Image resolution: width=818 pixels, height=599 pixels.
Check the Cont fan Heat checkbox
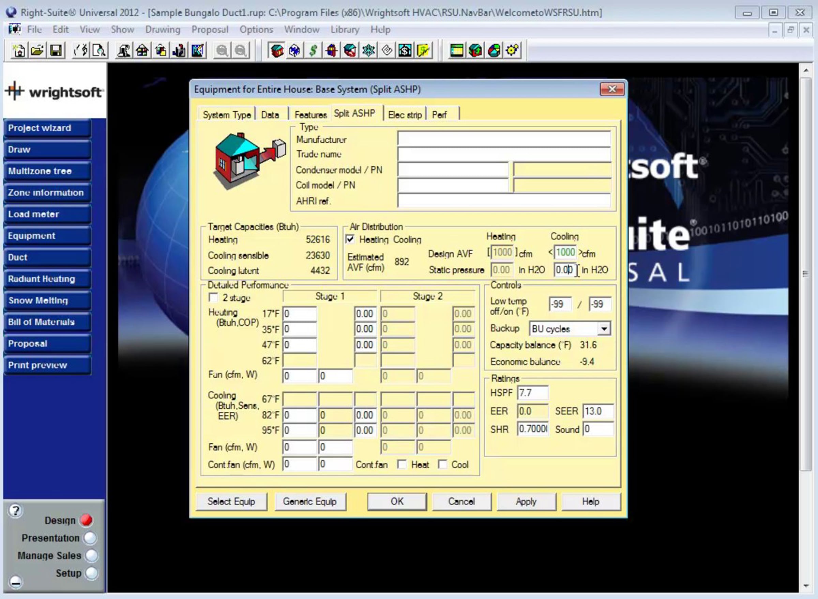tap(402, 464)
